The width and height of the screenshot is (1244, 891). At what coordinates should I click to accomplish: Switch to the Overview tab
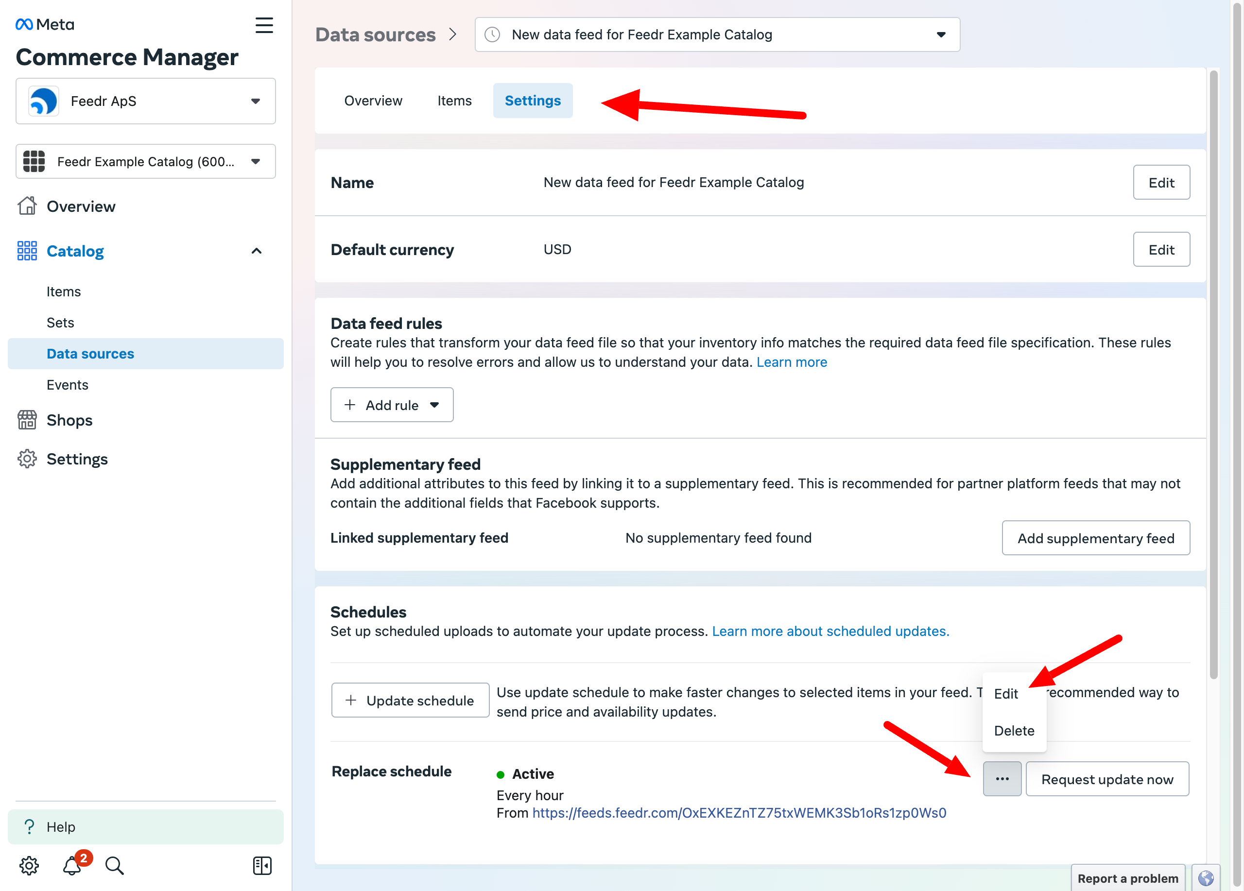point(372,99)
